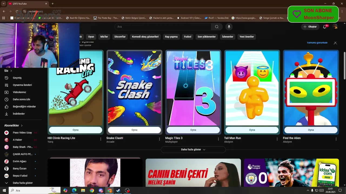Open Beyaz Futbol channel
Screen dimensions: 346x194
(x=21, y=176)
